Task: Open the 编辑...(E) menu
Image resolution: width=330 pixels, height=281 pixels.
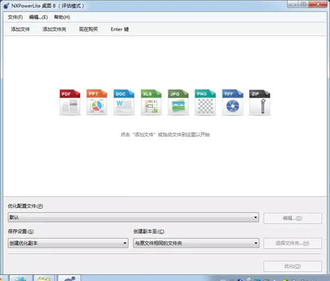Action: click(38, 17)
